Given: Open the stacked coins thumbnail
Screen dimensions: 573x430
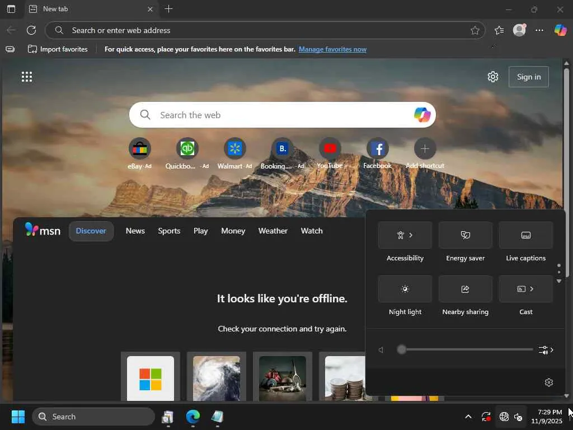Looking at the screenshot, I should click(345, 378).
